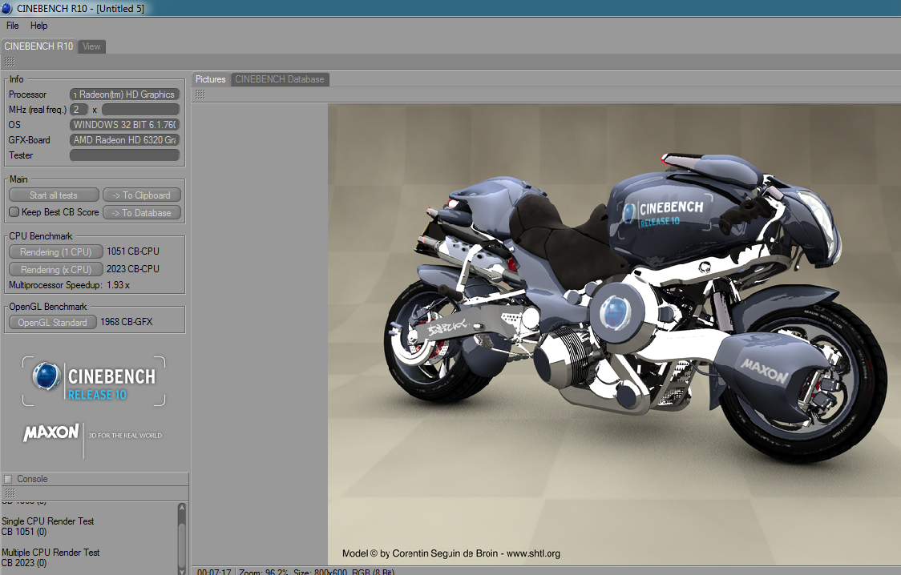901x575 pixels.
Task: Open the File menu
Action: [x=13, y=26]
